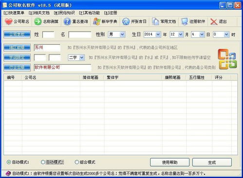Viewport: 243px width, 178px height.
Task: Click the 繁体字 column header
Action: (x=133, y=77)
